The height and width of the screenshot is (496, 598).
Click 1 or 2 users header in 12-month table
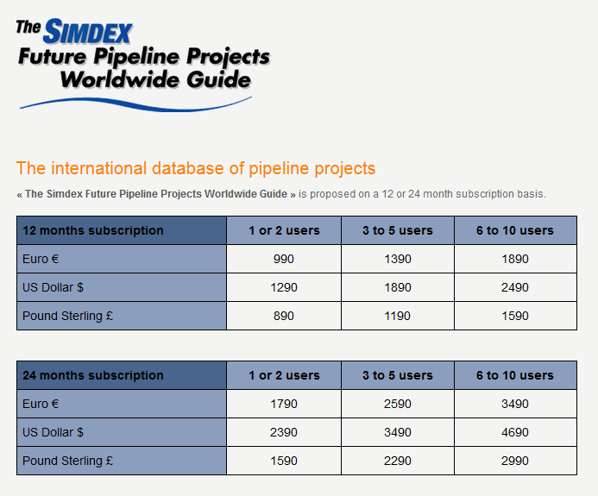(284, 230)
